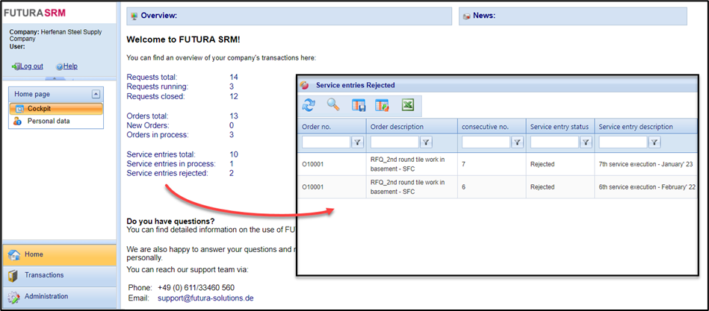Click the filter icon for Order no.
Image resolution: width=709 pixels, height=311 pixels.
[x=357, y=142]
